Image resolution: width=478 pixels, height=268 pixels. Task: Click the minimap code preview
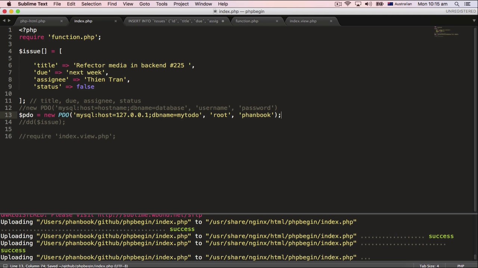click(x=447, y=31)
